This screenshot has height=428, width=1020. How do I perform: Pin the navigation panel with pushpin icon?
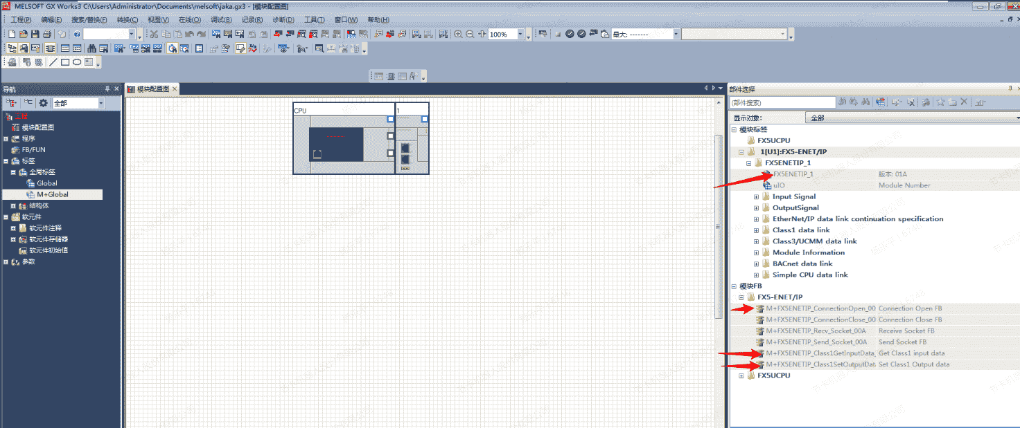coord(107,89)
